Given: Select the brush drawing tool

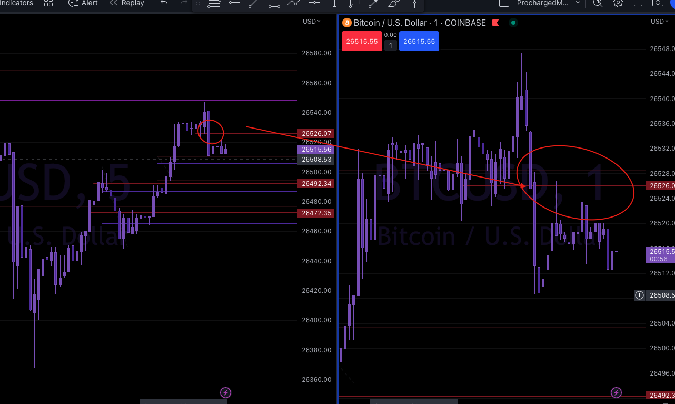Looking at the screenshot, I should pyautogui.click(x=393, y=4).
